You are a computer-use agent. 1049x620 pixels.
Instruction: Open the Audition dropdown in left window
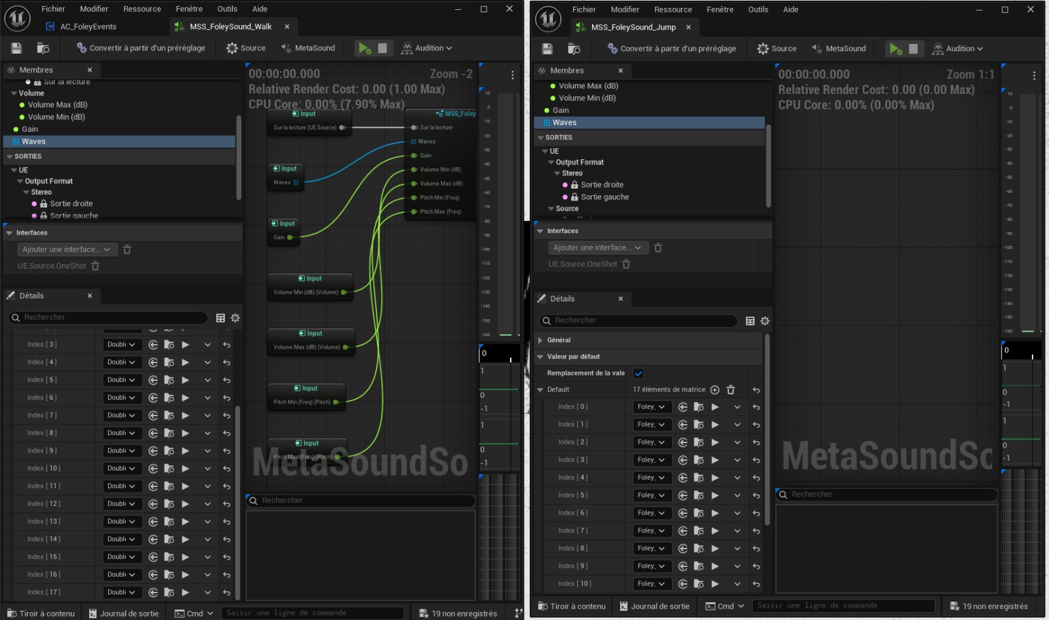[x=427, y=48]
